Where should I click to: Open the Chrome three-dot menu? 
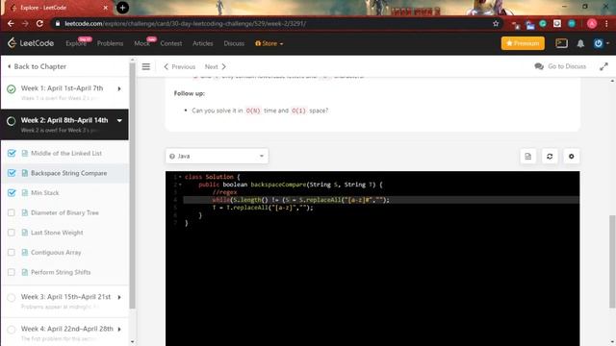point(606,23)
